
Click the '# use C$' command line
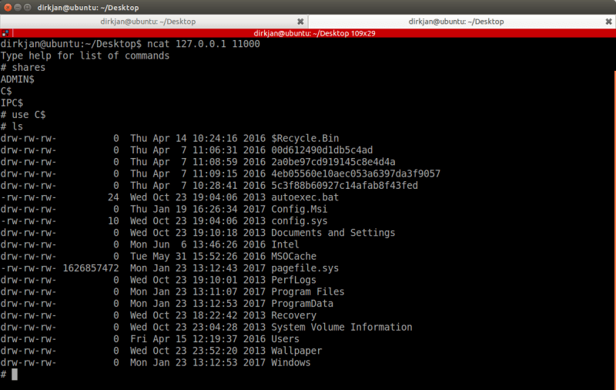tap(23, 115)
